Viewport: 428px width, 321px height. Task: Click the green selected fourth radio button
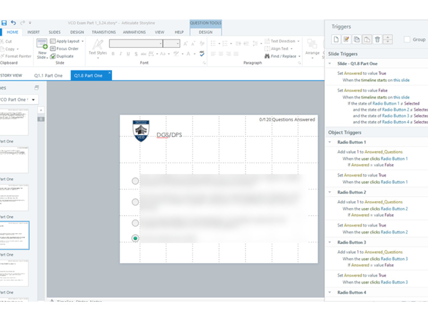(135, 238)
